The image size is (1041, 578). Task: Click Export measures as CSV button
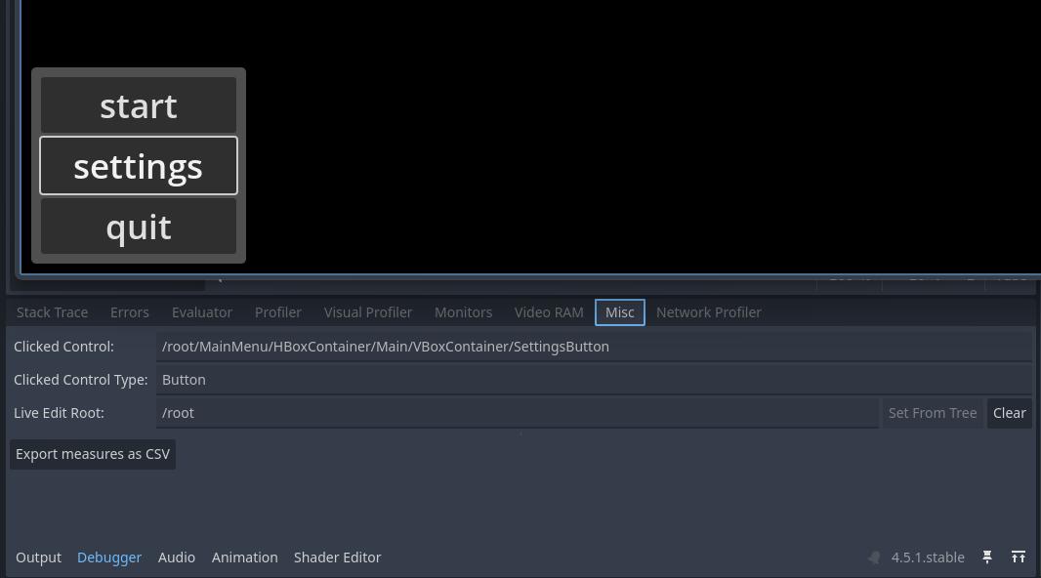click(x=93, y=454)
